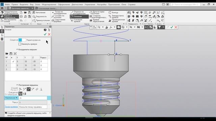Select Сплайн по точкам tool
The height and width of the screenshot is (121, 216).
click(x=58, y=16)
